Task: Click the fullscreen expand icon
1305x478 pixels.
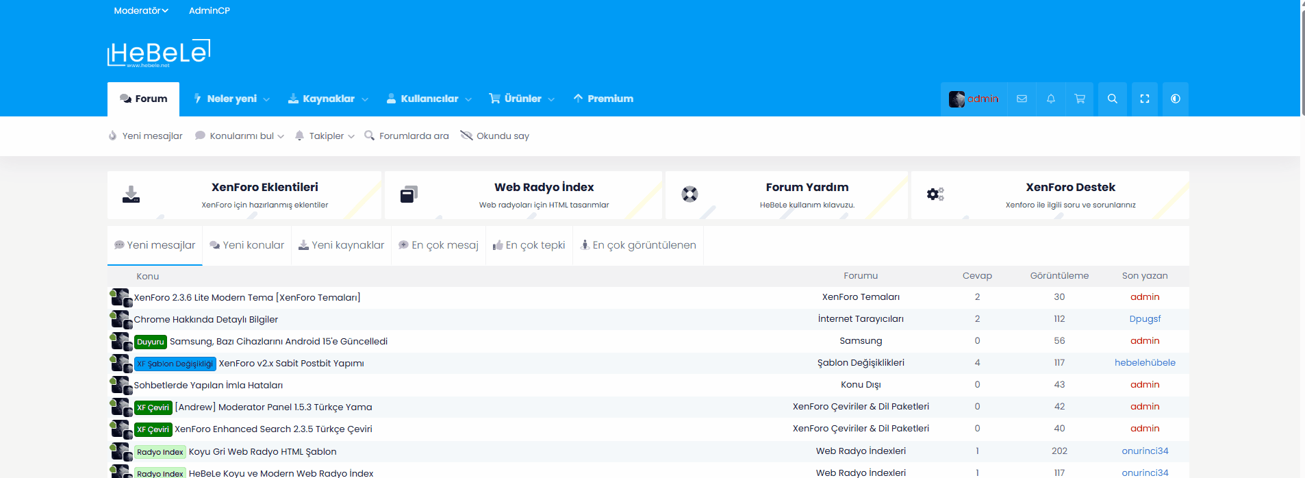Action: point(1145,99)
